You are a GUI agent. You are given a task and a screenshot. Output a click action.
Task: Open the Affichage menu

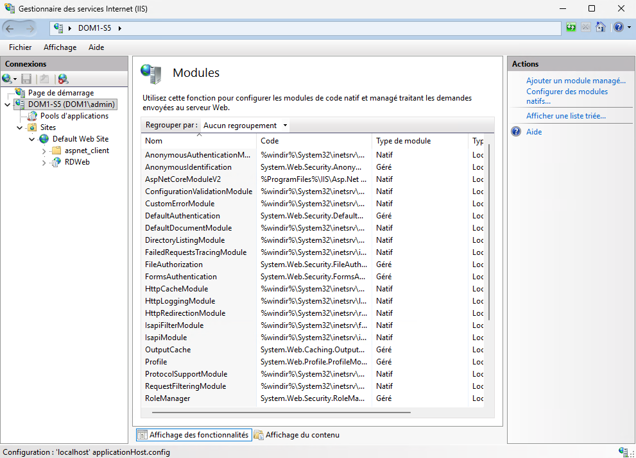pyautogui.click(x=60, y=47)
